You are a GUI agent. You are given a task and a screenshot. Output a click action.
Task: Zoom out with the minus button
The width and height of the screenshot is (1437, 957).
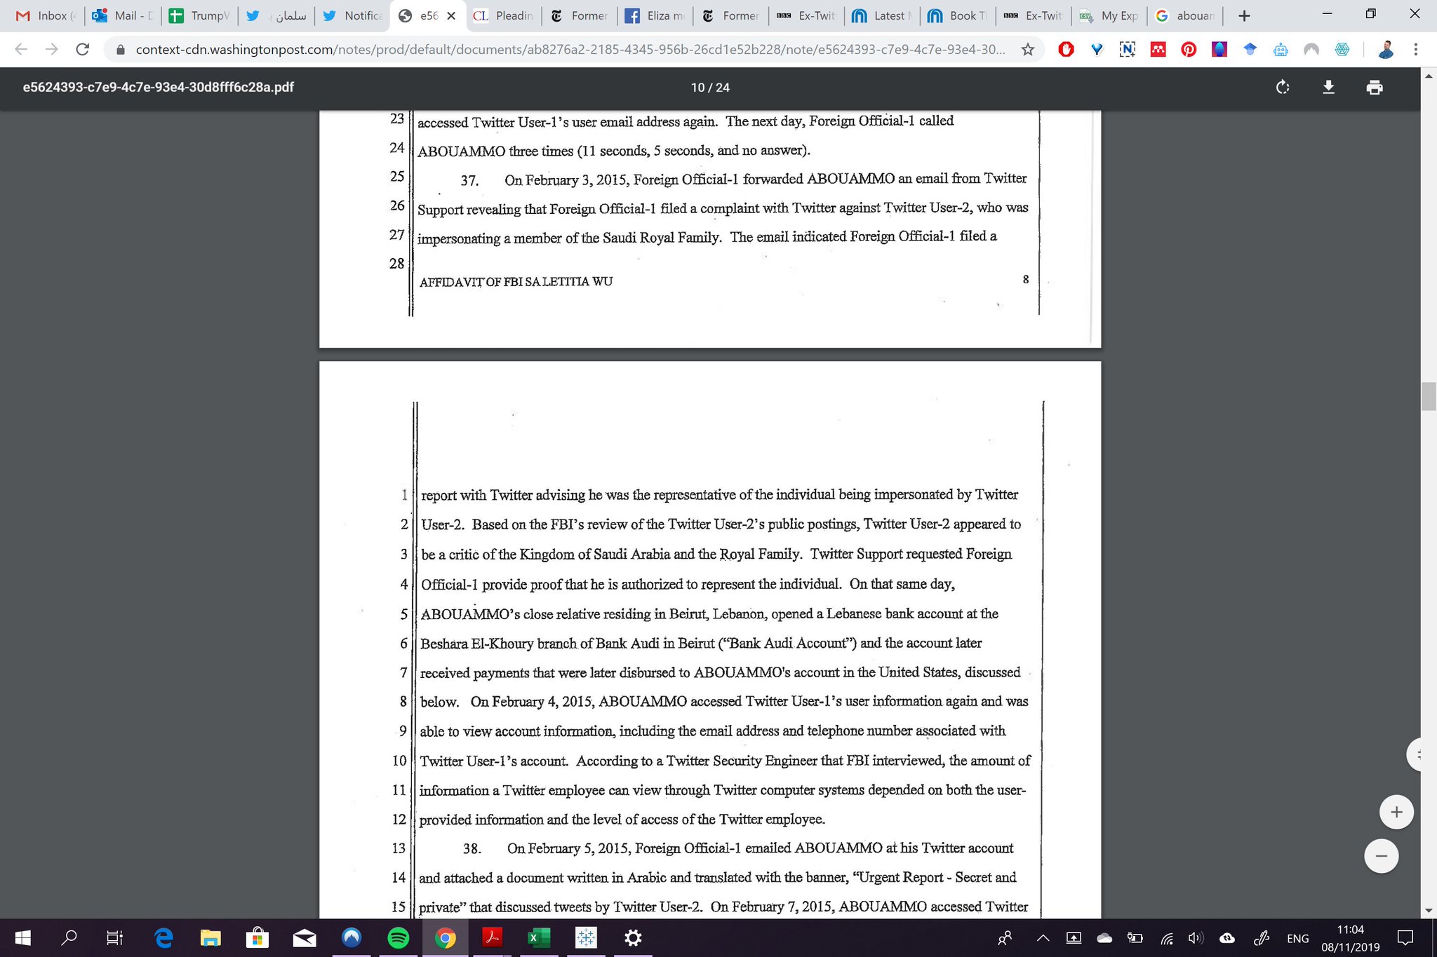(x=1381, y=856)
